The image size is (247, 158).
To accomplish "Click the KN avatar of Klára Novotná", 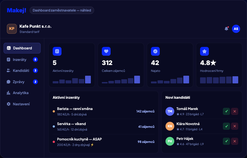I will pos(170,126).
